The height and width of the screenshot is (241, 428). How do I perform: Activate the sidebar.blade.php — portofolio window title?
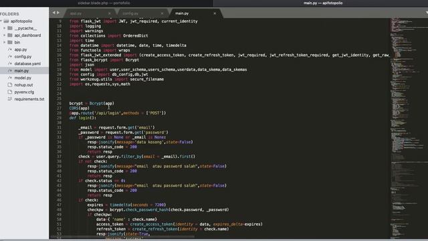(104, 3)
